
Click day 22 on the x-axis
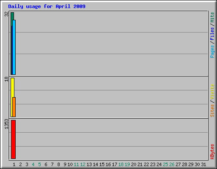point(146,164)
